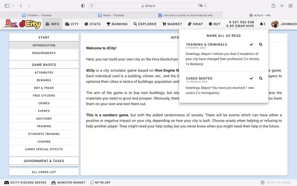
Task: Open the RANKING page
Action: coord(117,24)
